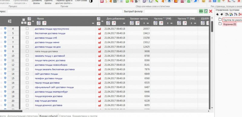
Task: Tick the checkbox for папа пицца доставка
Action: (x=27, y=51)
